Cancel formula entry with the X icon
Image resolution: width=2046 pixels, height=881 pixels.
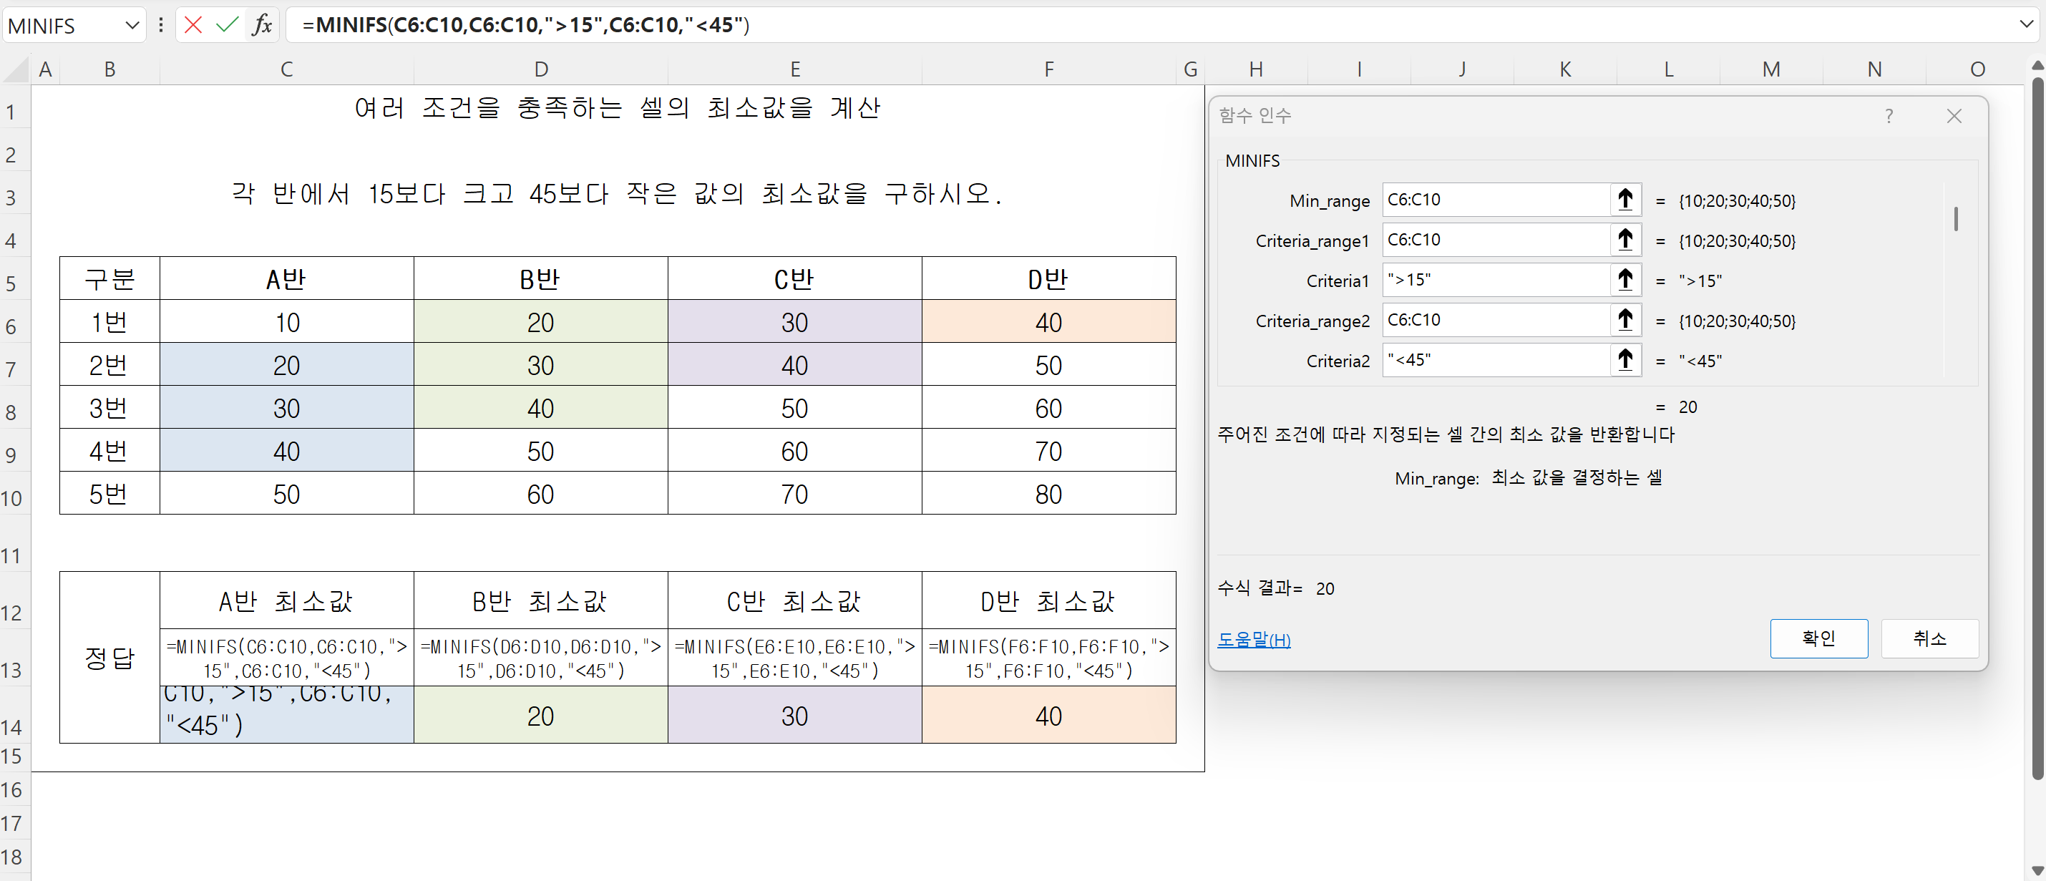pos(193,26)
